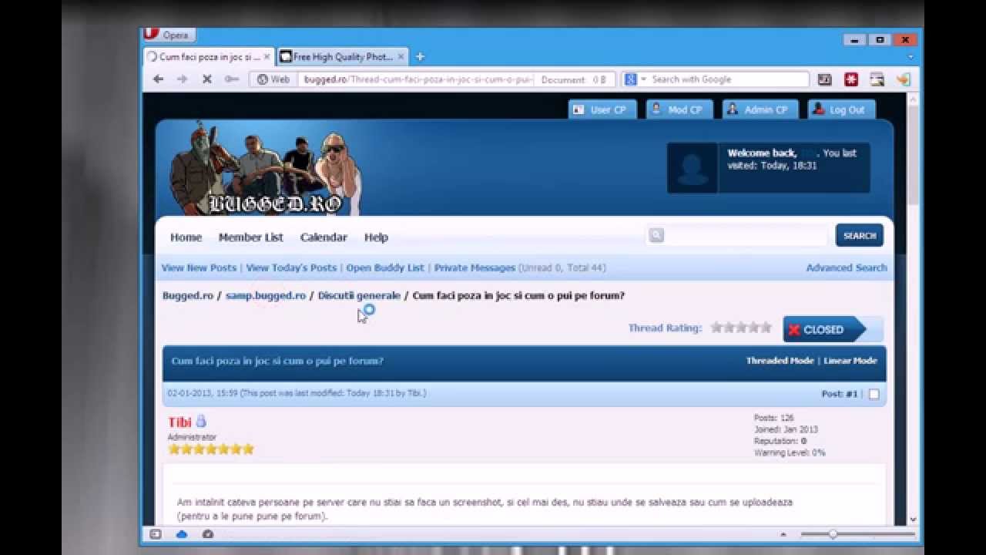Toggle the panel icon in status bar
The image size is (986, 555).
[x=155, y=534]
